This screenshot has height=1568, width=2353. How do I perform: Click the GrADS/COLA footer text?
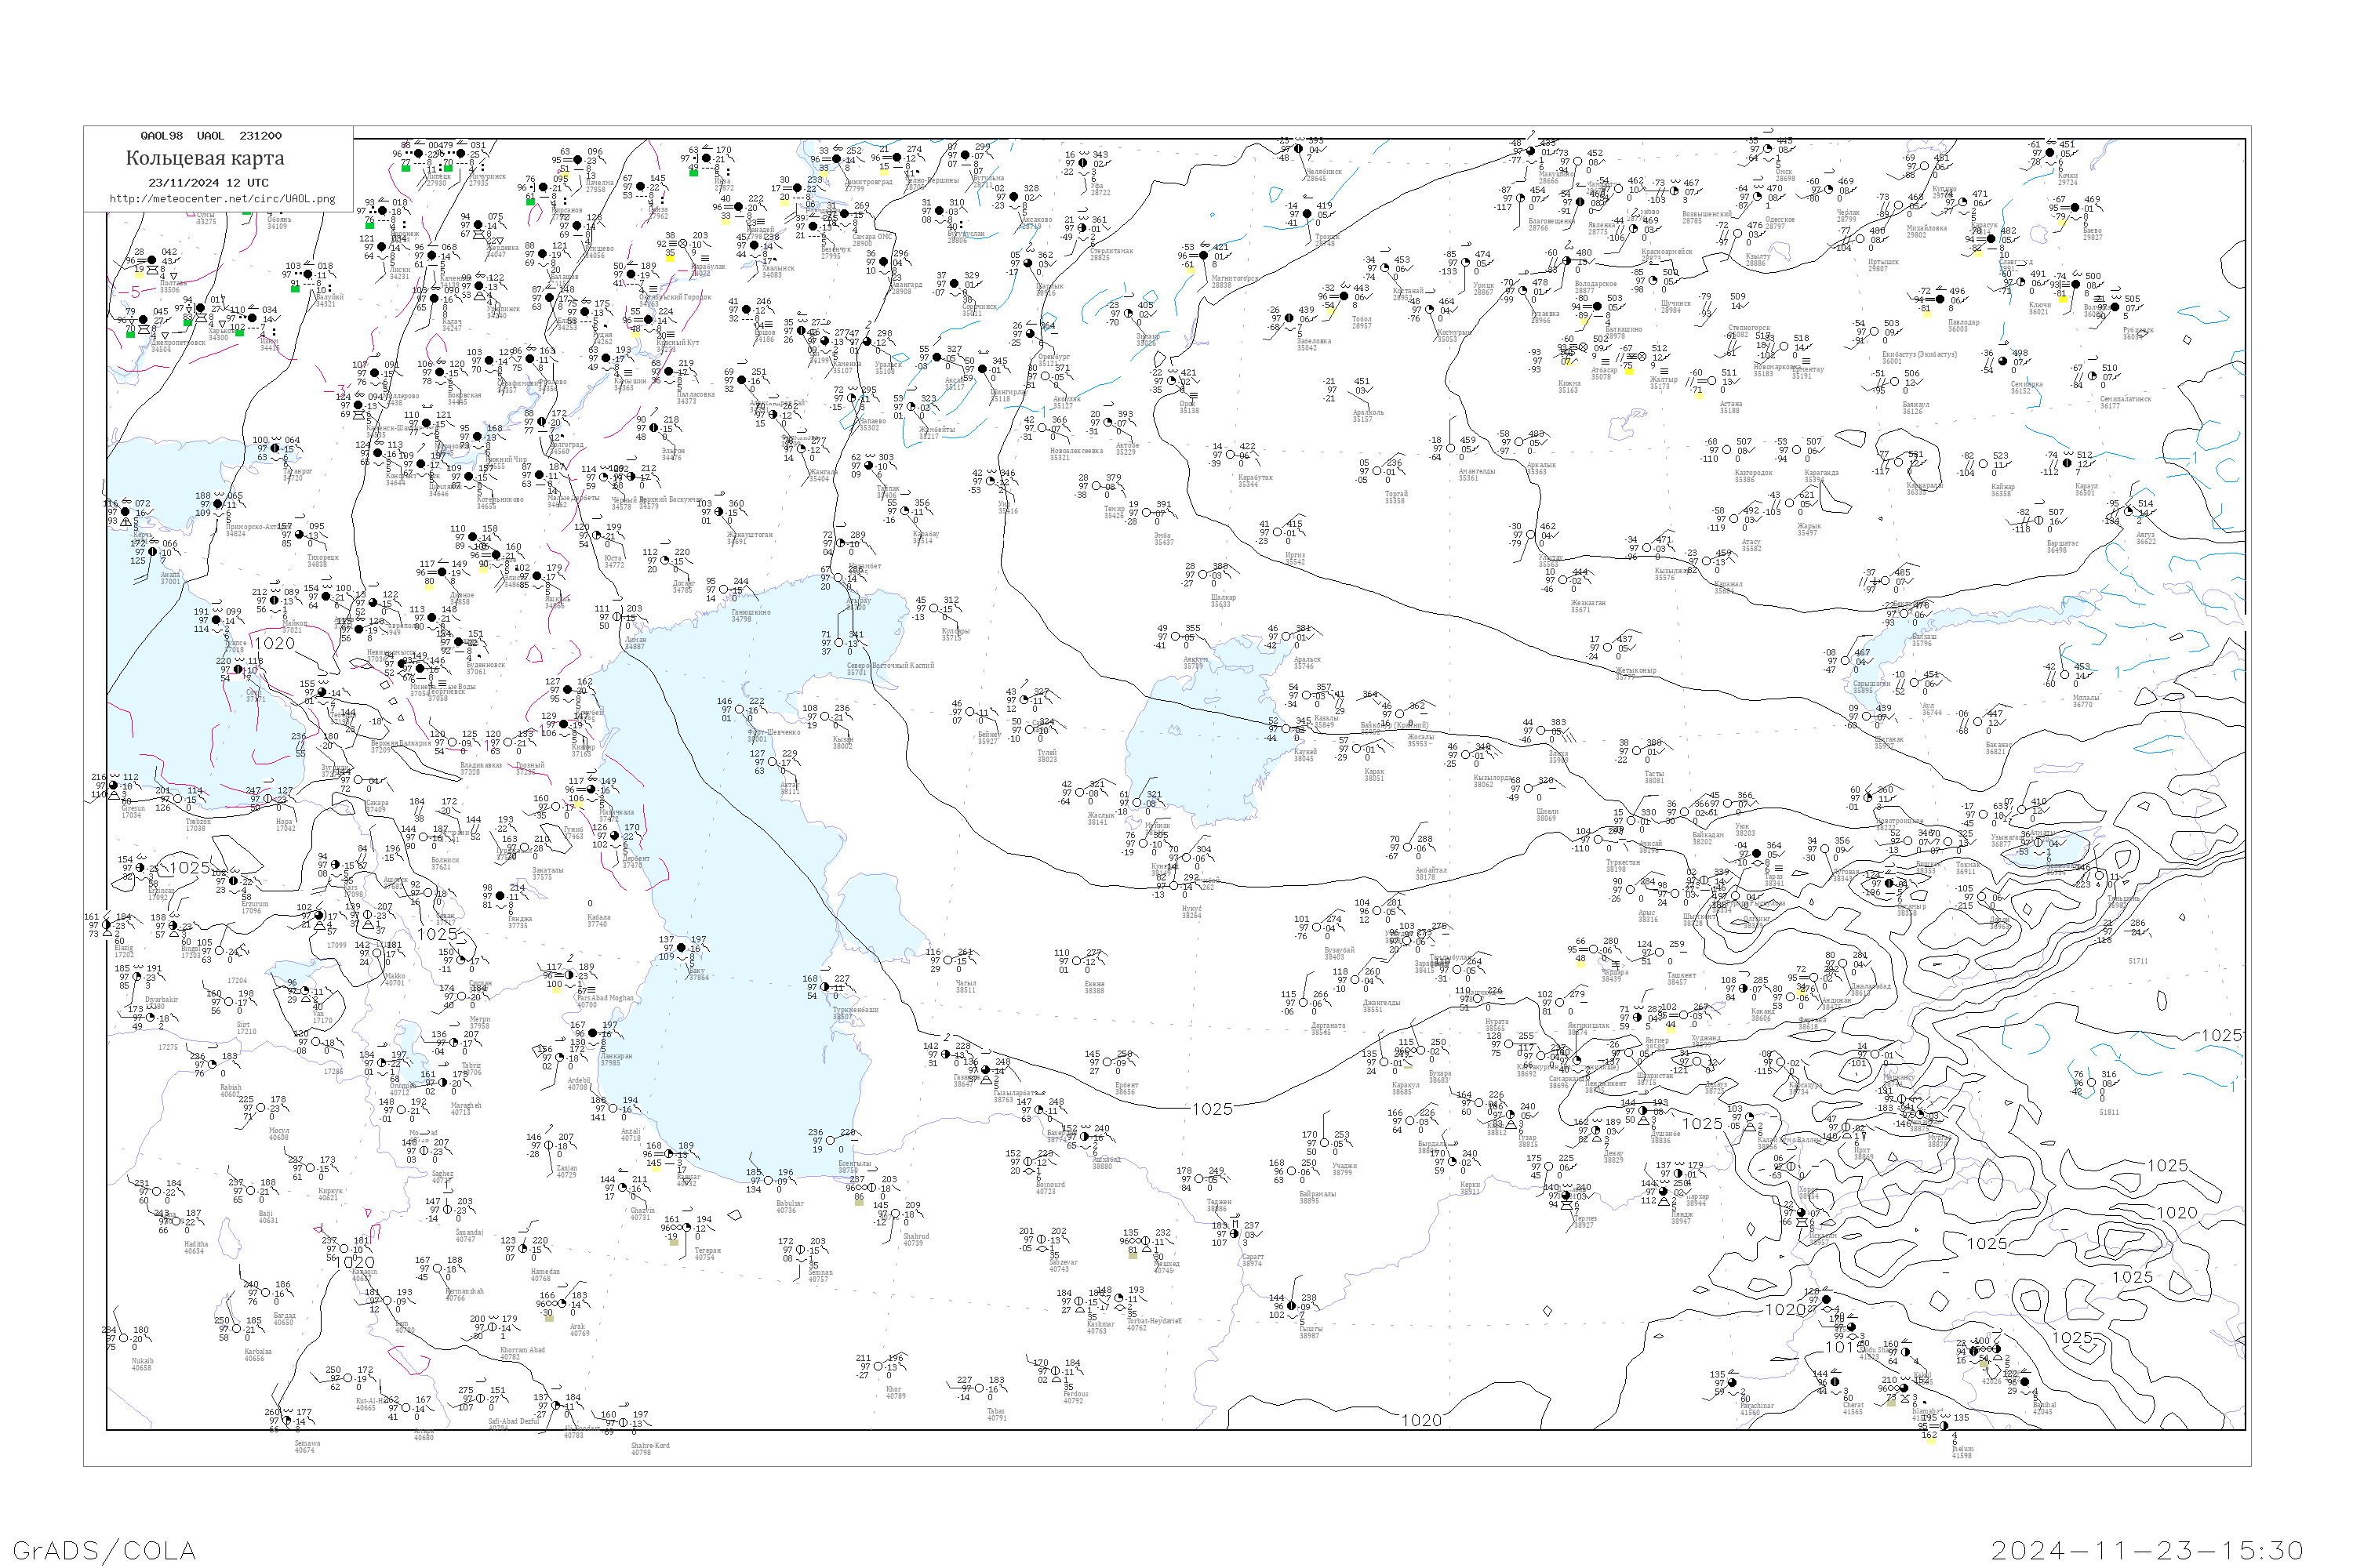(104, 1550)
